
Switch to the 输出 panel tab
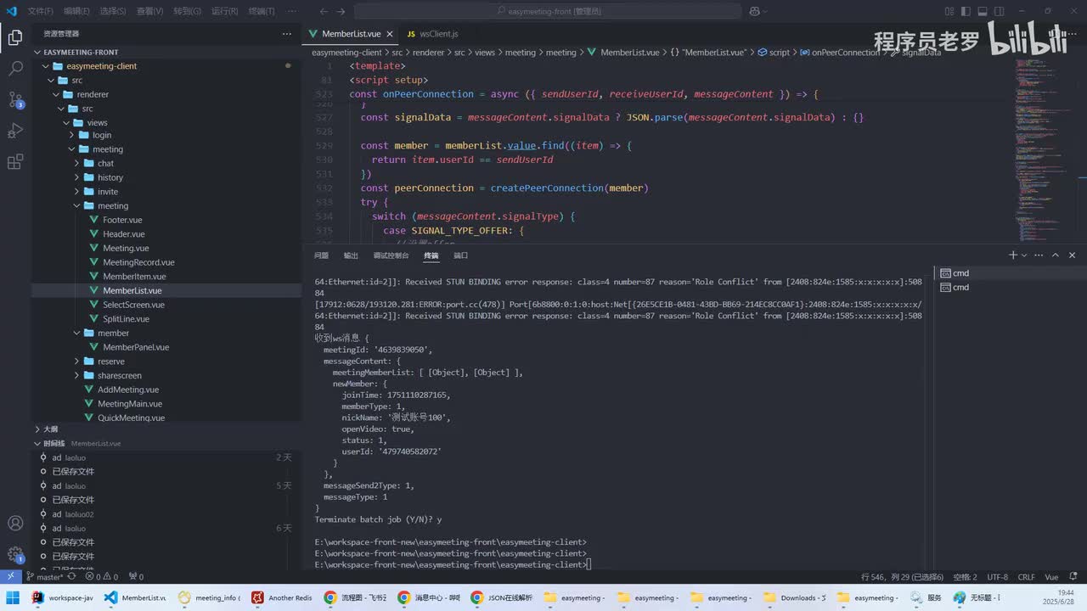351,255
